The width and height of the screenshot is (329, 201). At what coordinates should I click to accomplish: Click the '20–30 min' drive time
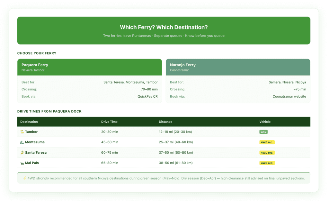coord(110,132)
